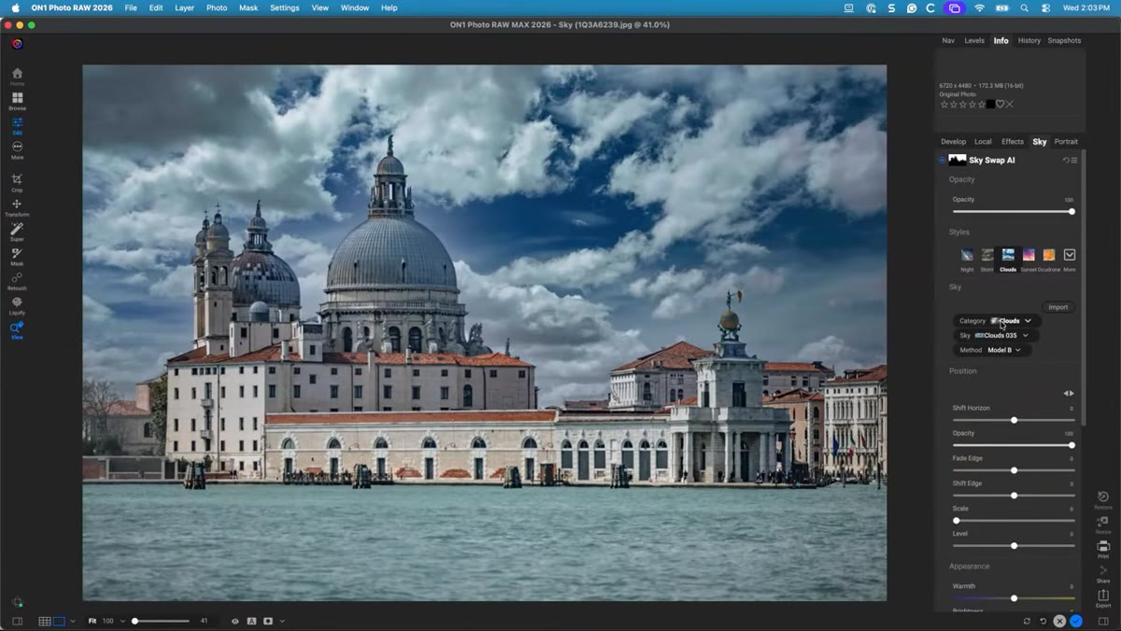Open the Layer menu
This screenshot has width=1121, height=631.
point(184,7)
